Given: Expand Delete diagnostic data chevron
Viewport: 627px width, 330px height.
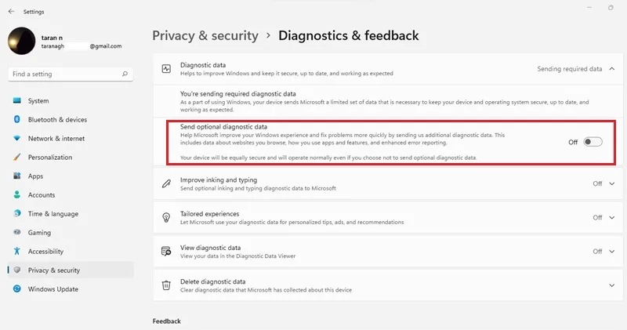Looking at the screenshot, I should click(x=612, y=285).
